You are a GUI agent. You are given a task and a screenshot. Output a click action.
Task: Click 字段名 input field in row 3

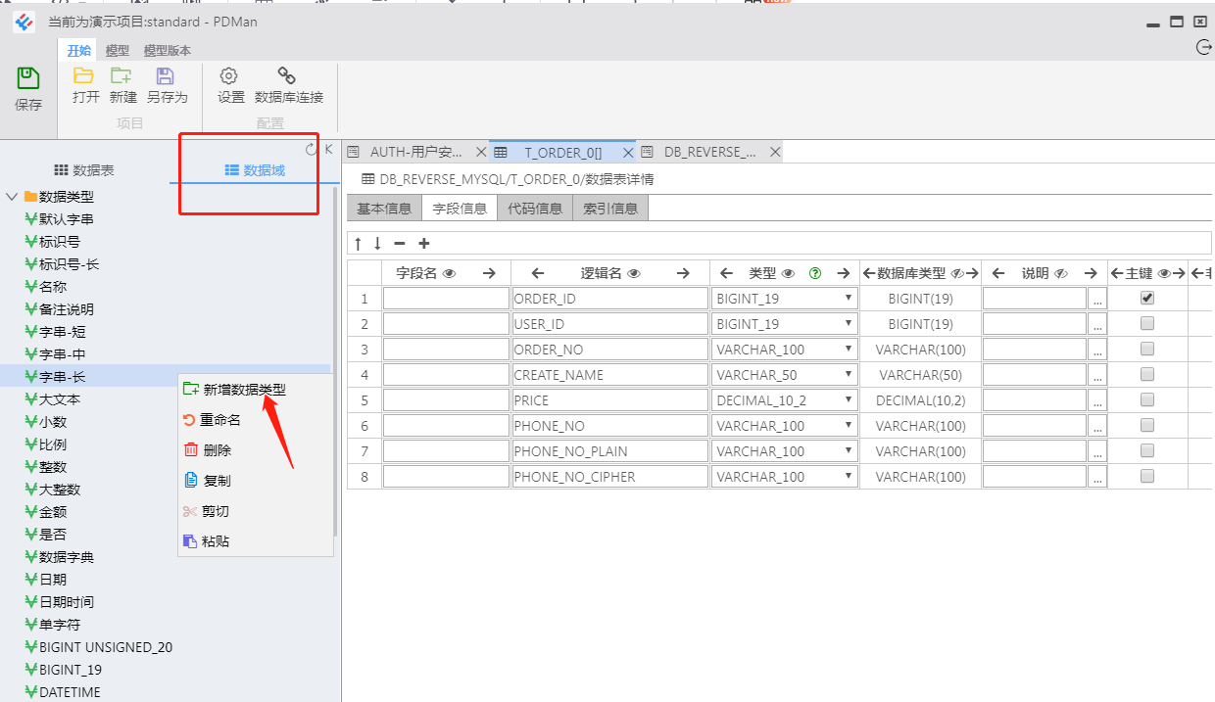pyautogui.click(x=446, y=350)
